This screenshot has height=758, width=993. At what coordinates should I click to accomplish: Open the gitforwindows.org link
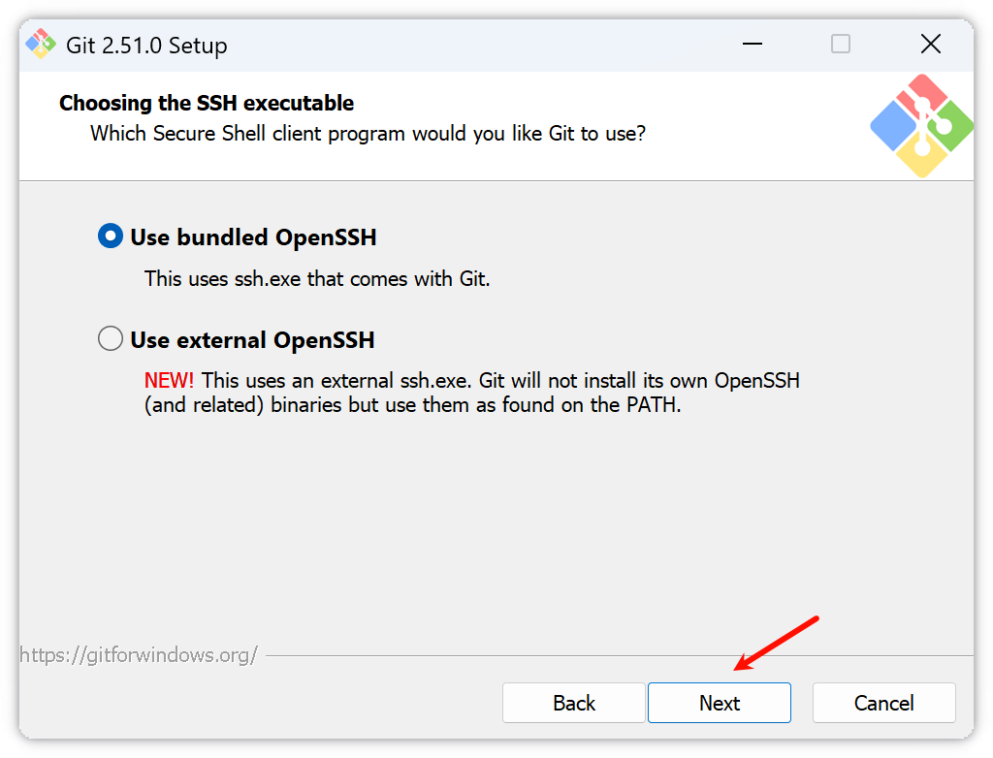coord(139,655)
